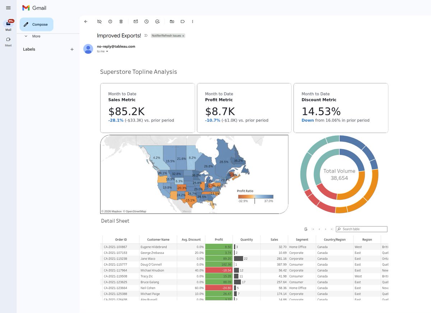Click the Move to folder icon
Viewport: 431px width, 313px height.
[x=172, y=21]
